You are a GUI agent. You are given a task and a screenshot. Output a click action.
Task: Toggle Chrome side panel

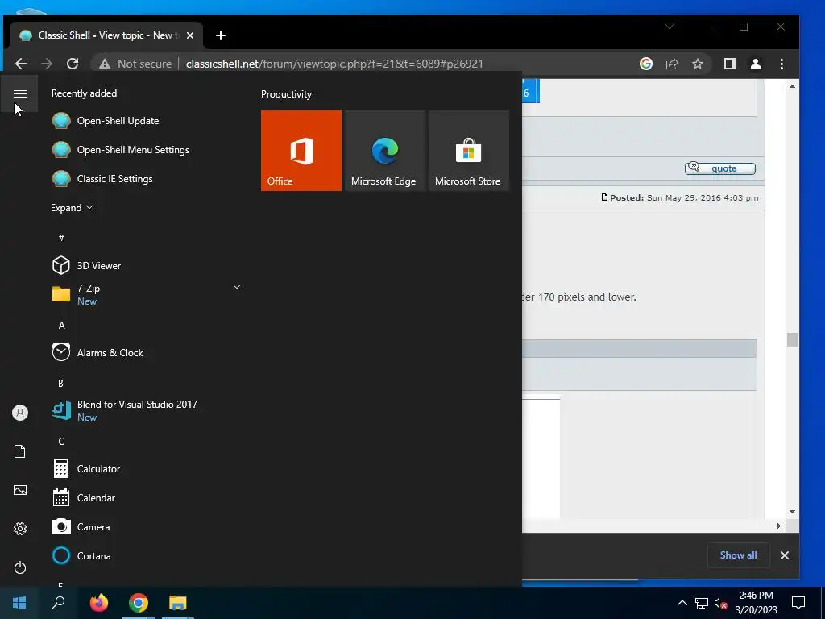[x=730, y=64]
